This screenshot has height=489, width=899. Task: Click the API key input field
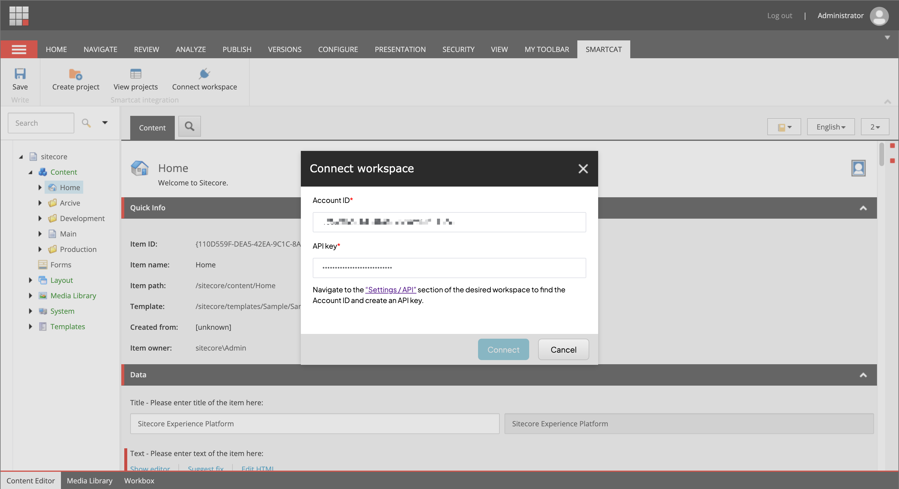pos(449,268)
